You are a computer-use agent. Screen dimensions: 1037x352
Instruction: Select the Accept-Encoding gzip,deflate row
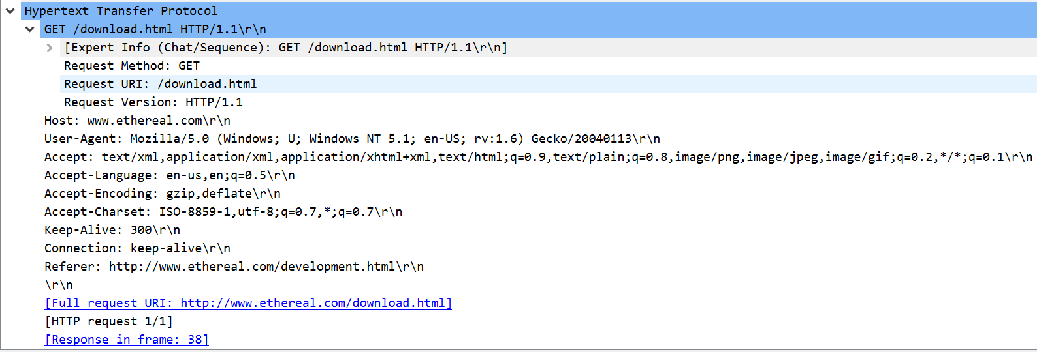pos(163,194)
